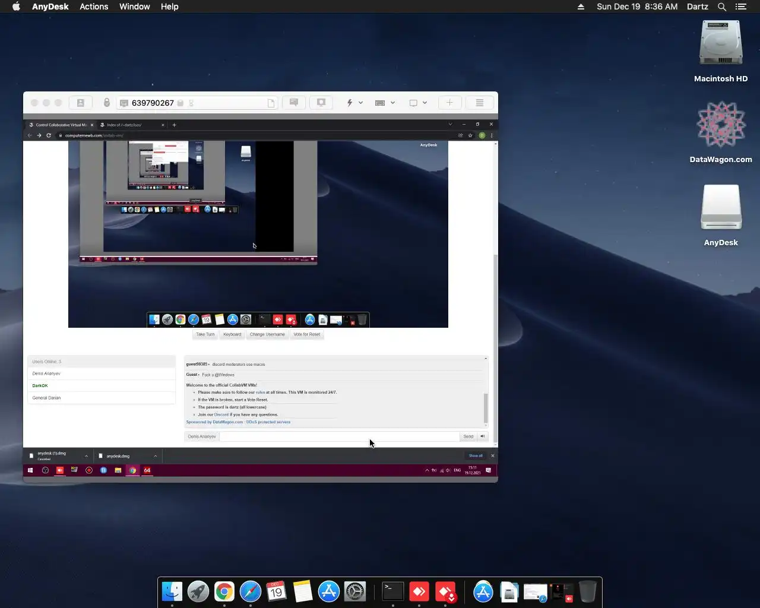Open System Preferences from the Dock
Viewport: 760px width, 608px height.
[355, 591]
